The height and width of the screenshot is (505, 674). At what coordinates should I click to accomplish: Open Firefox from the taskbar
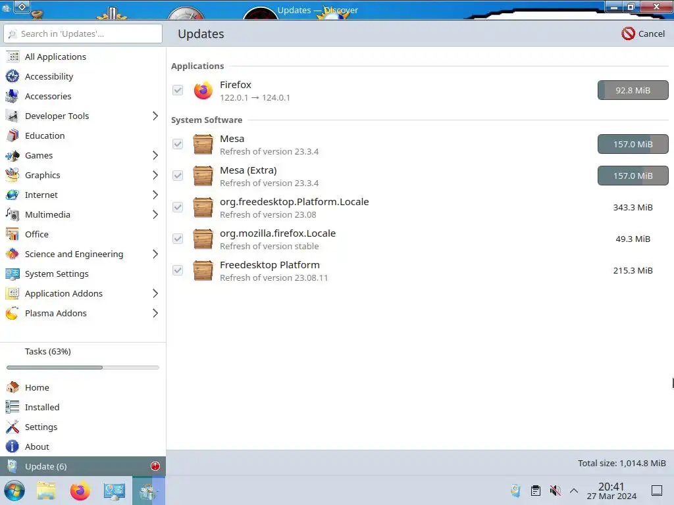point(80,491)
